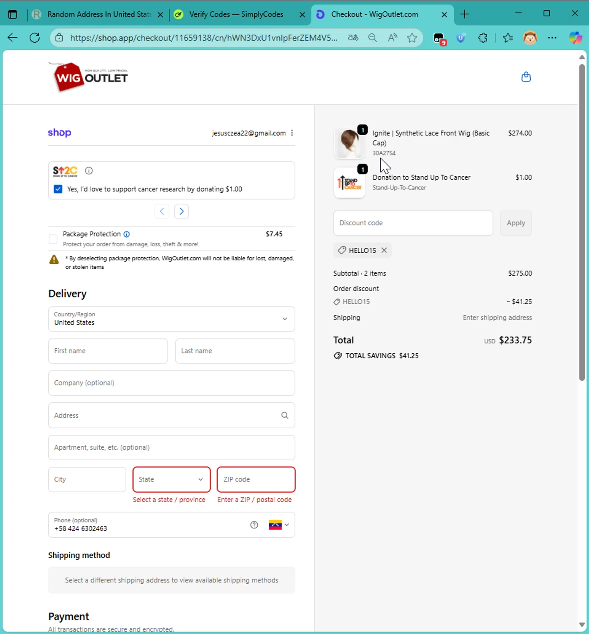Image resolution: width=589 pixels, height=634 pixels.
Task: Close the Verify Codes tab
Action: coord(302,14)
